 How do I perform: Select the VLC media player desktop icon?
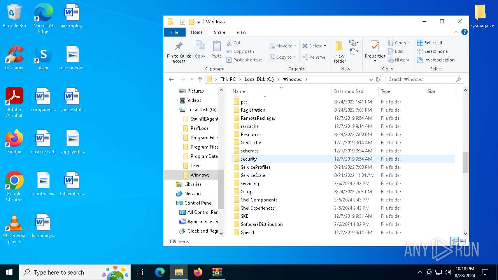tap(14, 229)
